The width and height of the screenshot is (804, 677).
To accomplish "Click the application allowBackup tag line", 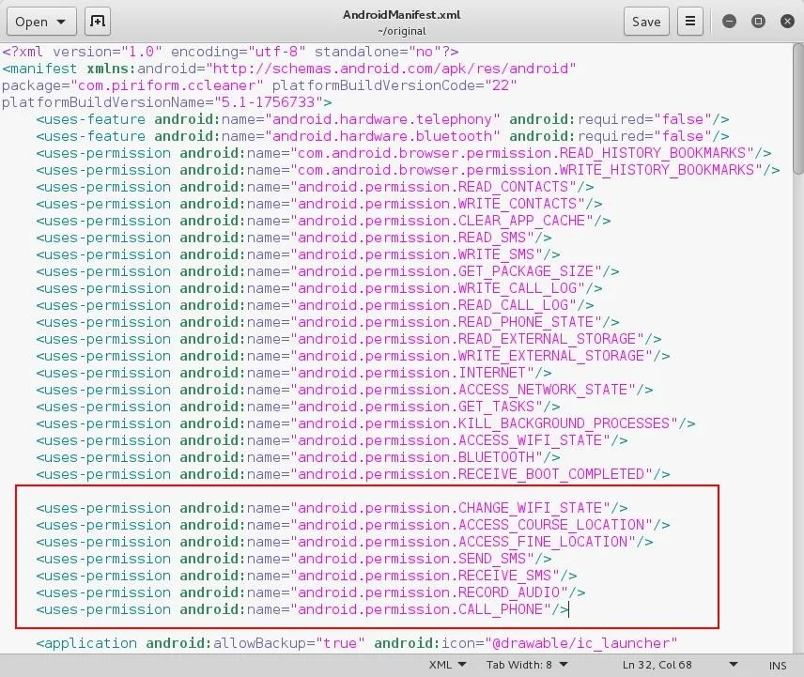I will click(357, 643).
